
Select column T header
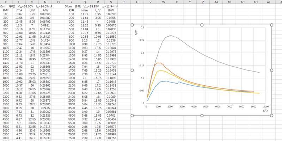point(124,2)
